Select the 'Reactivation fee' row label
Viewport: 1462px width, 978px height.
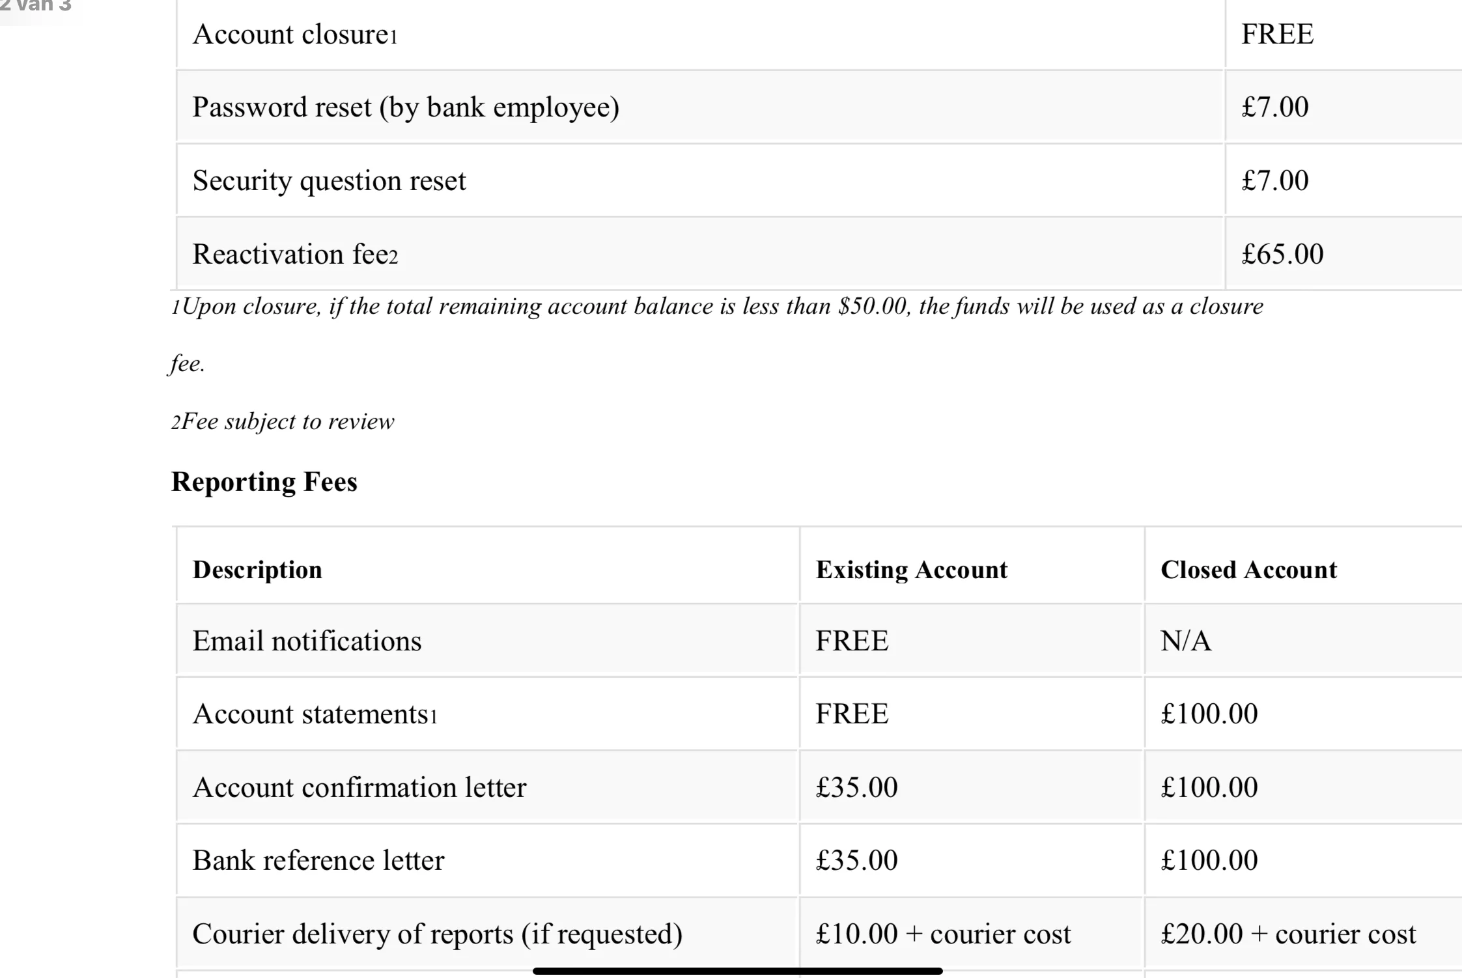pos(295,255)
